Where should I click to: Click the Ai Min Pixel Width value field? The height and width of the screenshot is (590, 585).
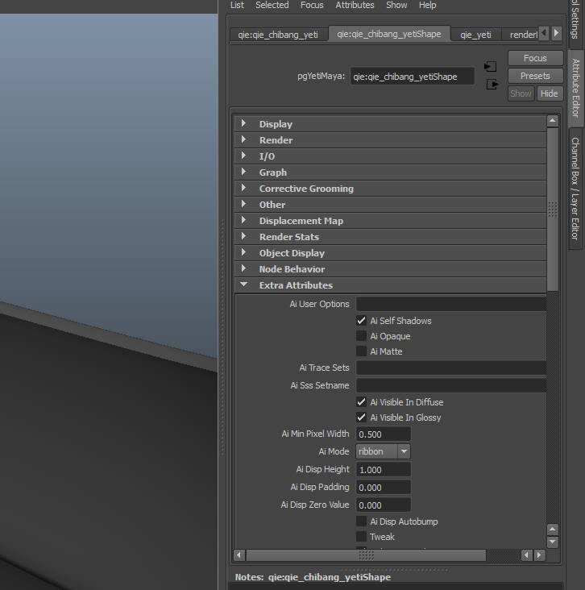tap(383, 434)
